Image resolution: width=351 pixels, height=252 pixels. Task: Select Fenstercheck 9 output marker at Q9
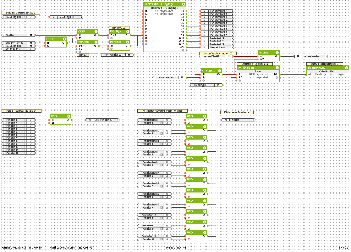pos(217,35)
